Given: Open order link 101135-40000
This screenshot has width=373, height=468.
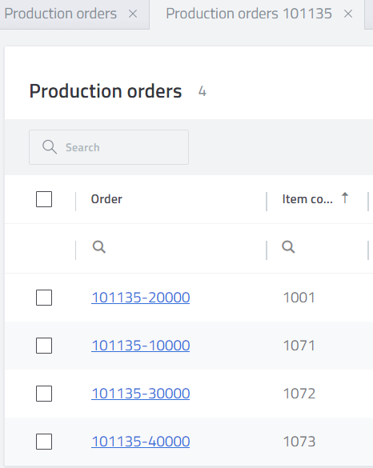Looking at the screenshot, I should 141,442.
